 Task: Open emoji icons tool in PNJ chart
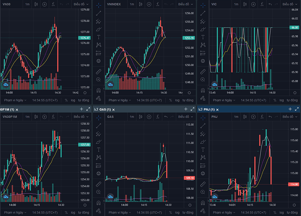point(203,173)
